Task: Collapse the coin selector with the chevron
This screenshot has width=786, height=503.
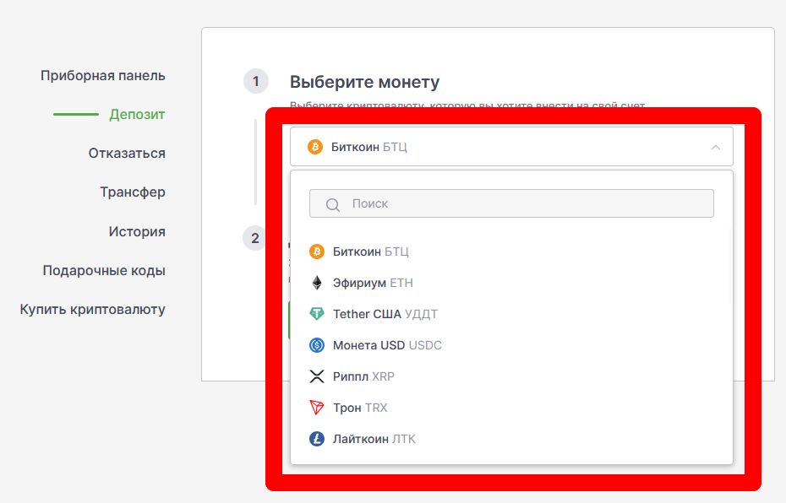Action: [715, 147]
